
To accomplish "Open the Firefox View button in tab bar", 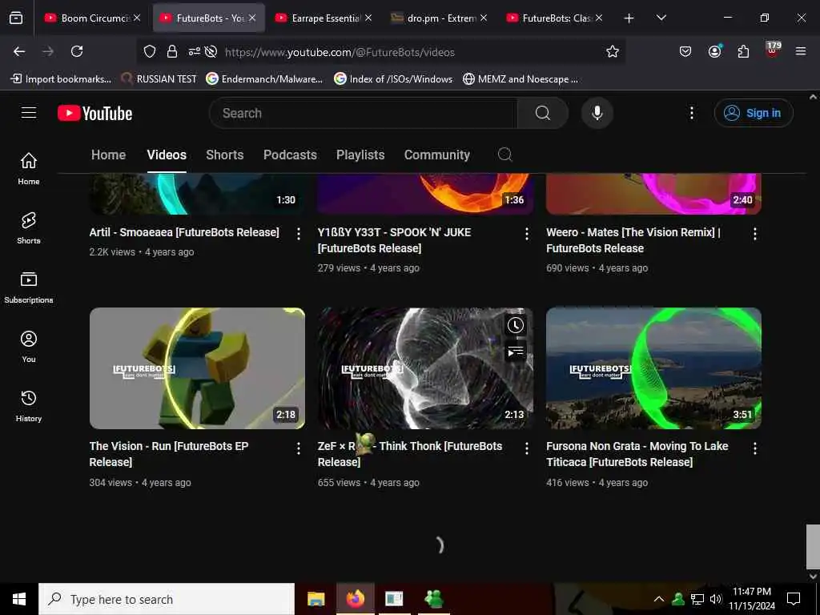I will click(x=16, y=18).
